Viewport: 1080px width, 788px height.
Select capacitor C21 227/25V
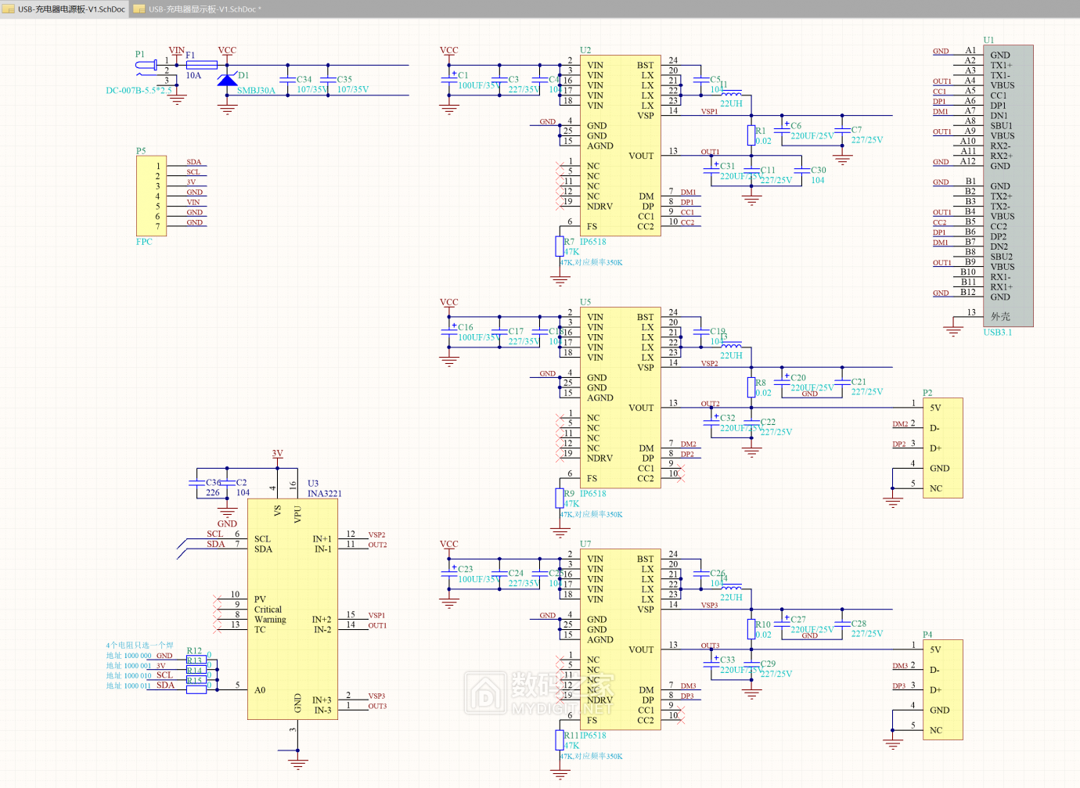[x=842, y=382]
